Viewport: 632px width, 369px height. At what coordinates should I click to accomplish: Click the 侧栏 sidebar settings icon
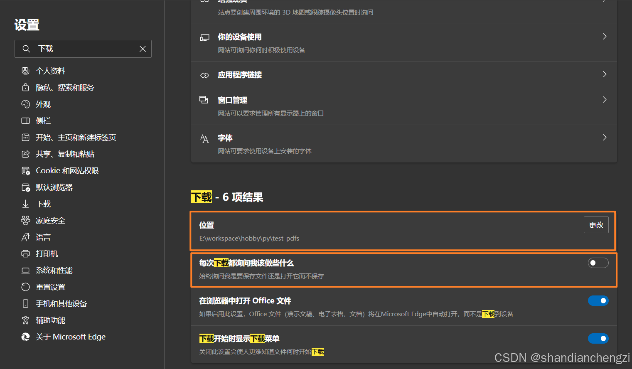[26, 121]
